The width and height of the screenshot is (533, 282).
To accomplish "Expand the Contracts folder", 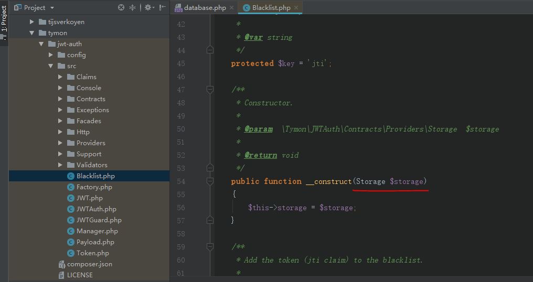I will click(x=60, y=99).
